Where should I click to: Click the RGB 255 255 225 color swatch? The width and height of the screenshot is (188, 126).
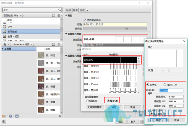coord(115,24)
